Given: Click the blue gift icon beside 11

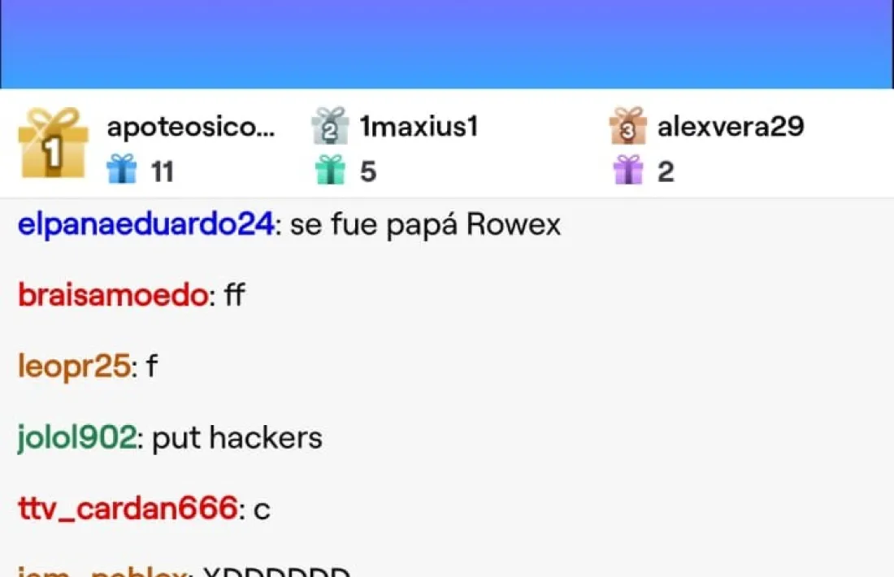Looking at the screenshot, I should click(122, 169).
